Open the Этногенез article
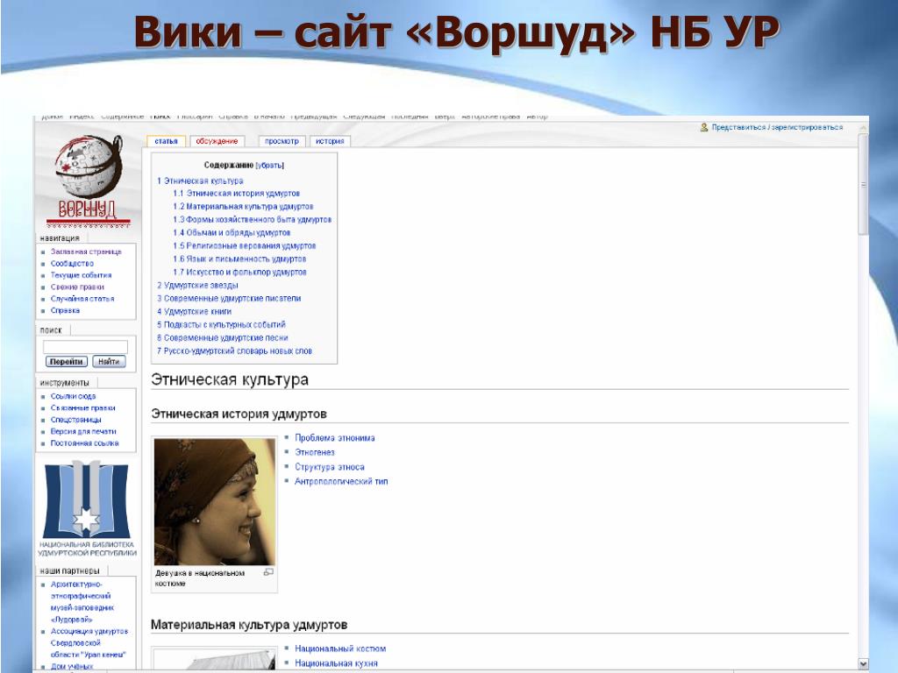 tap(315, 452)
